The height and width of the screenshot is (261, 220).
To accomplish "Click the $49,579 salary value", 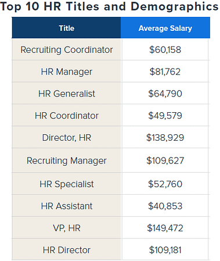I will (165, 116).
